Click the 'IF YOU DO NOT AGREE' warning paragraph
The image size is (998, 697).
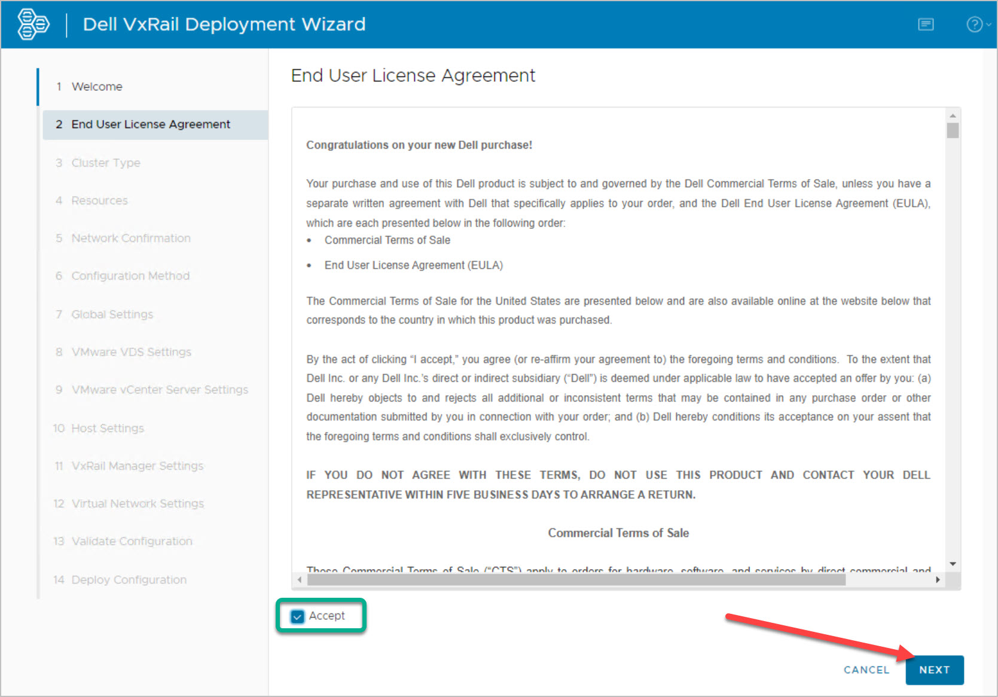(x=618, y=485)
